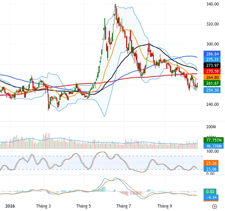Select the 273.97 black moving average label

tap(212, 66)
